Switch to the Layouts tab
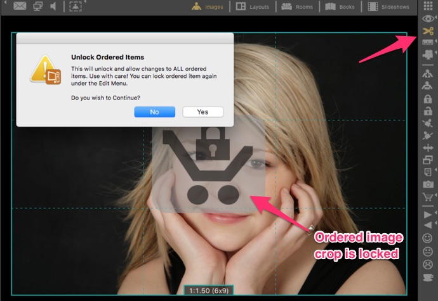 pyautogui.click(x=251, y=7)
